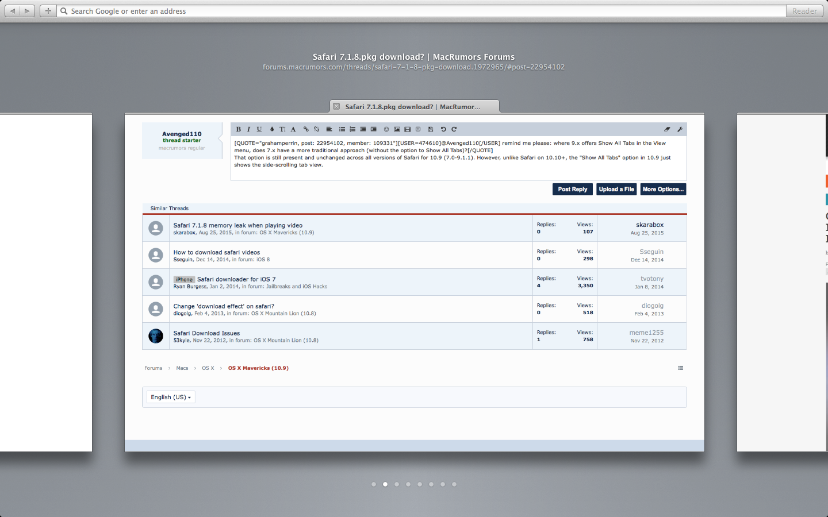
Task: Switch to the next tab preview on the right
Action: click(783, 282)
